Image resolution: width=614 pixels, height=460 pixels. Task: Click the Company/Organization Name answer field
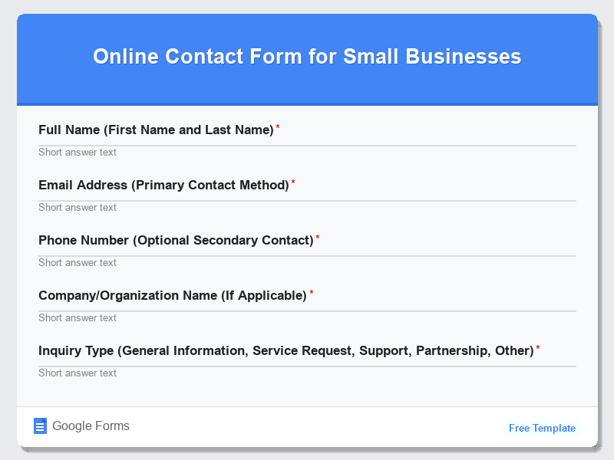pyautogui.click(x=307, y=317)
